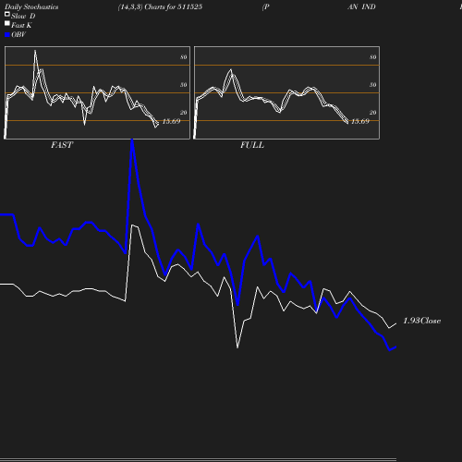Click the horizontal scrollbar at the bottom
The height and width of the screenshot is (462, 462).
point(198,459)
